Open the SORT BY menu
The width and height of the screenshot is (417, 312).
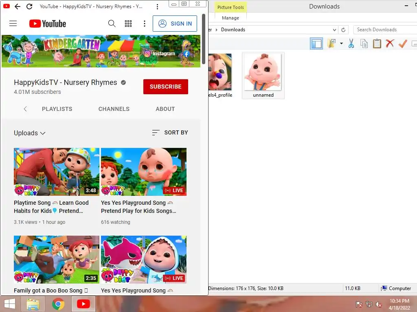click(170, 132)
